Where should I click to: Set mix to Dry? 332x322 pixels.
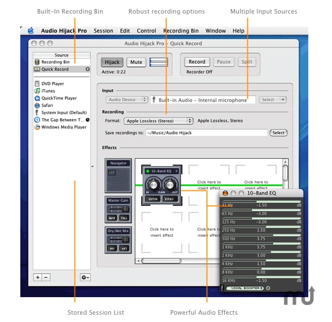click(x=112, y=249)
